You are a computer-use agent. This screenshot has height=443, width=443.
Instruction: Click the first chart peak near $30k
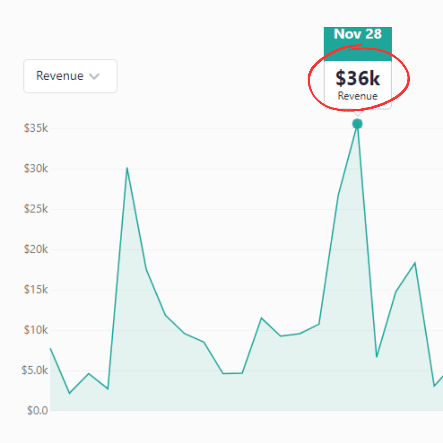(127, 168)
